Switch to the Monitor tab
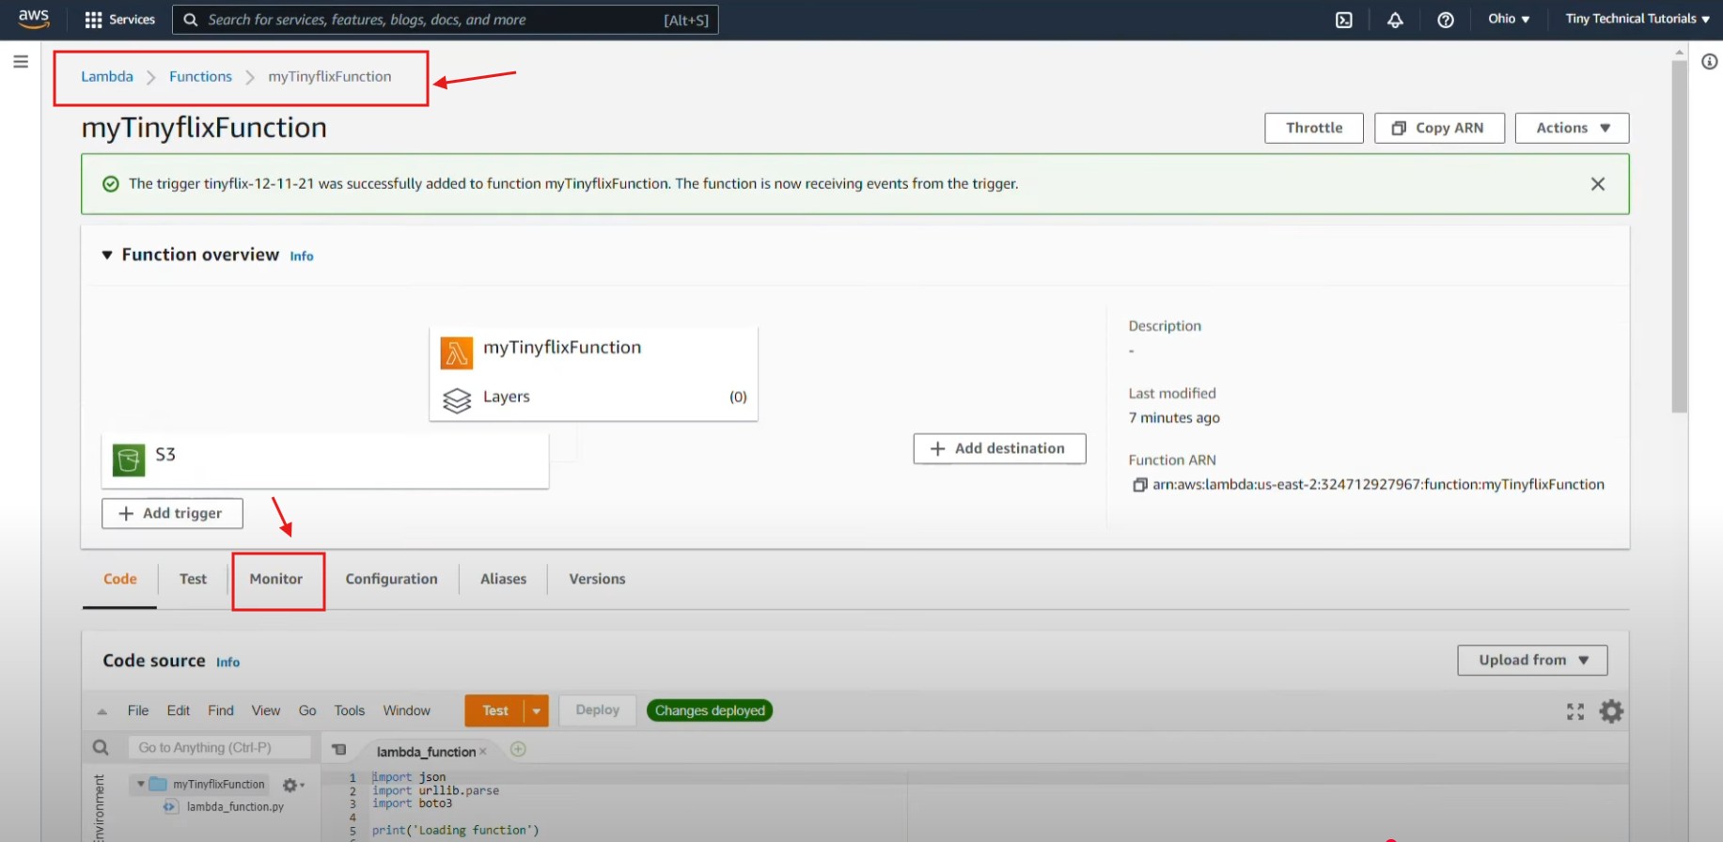 (276, 579)
